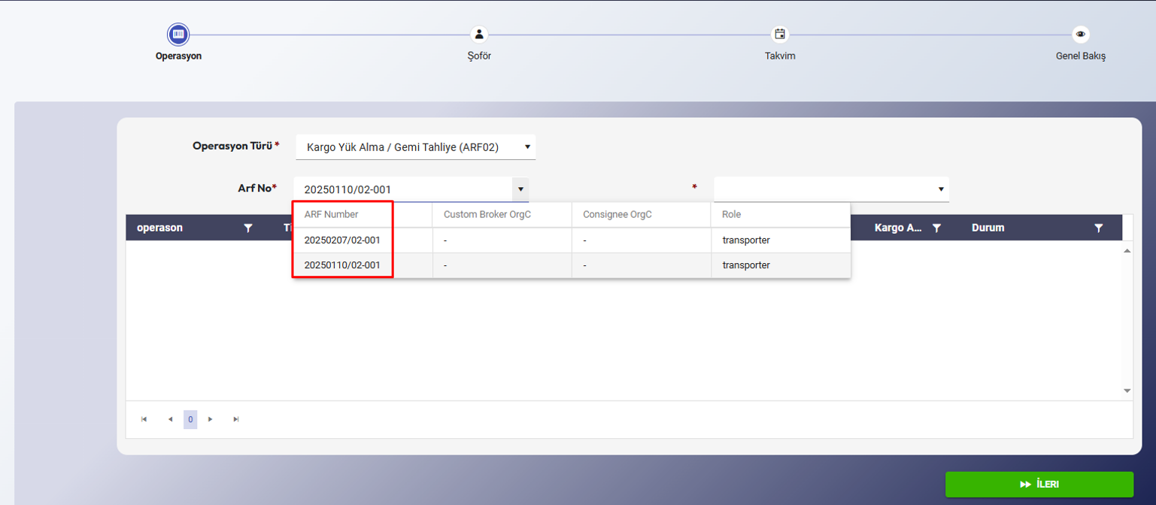
Task: Open filter for the operason column
Action: [x=248, y=228]
